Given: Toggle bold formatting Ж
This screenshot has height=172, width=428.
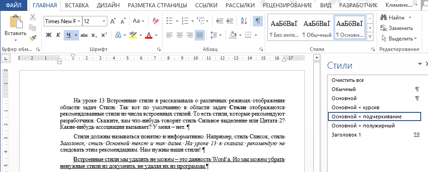Looking at the screenshot, I should coord(49,35).
